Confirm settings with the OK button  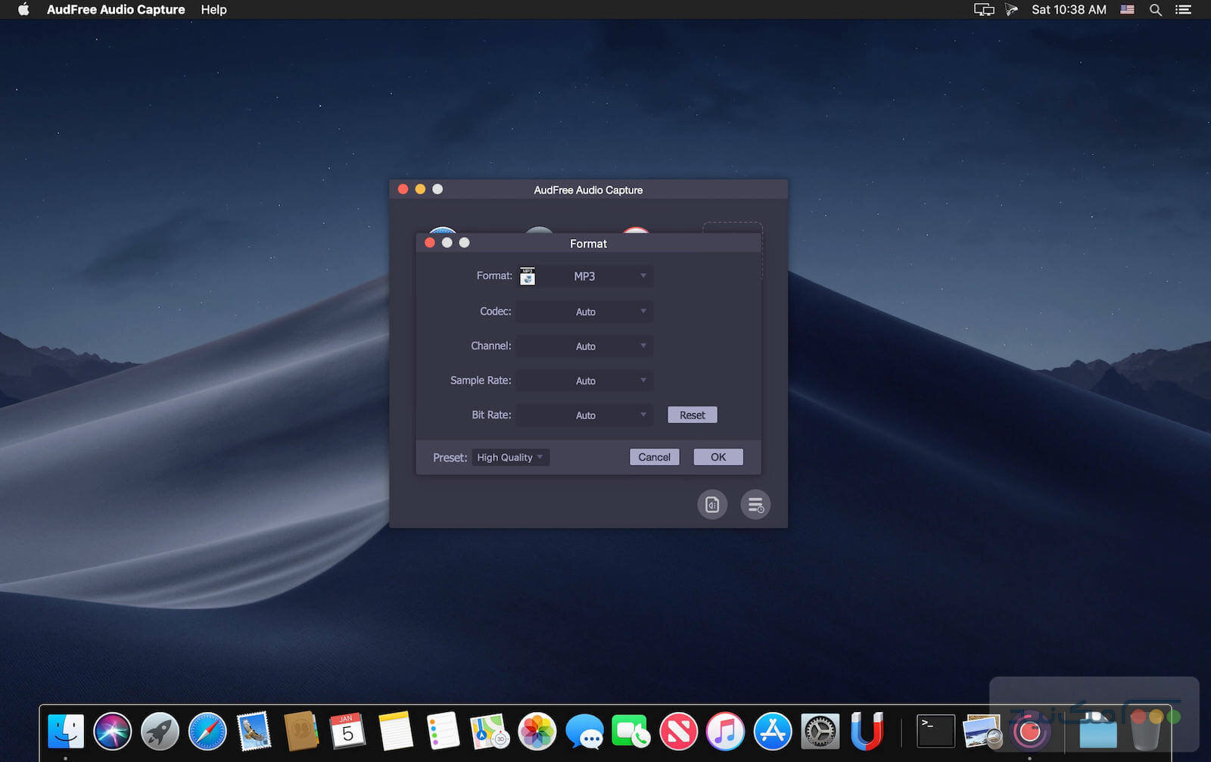(718, 456)
